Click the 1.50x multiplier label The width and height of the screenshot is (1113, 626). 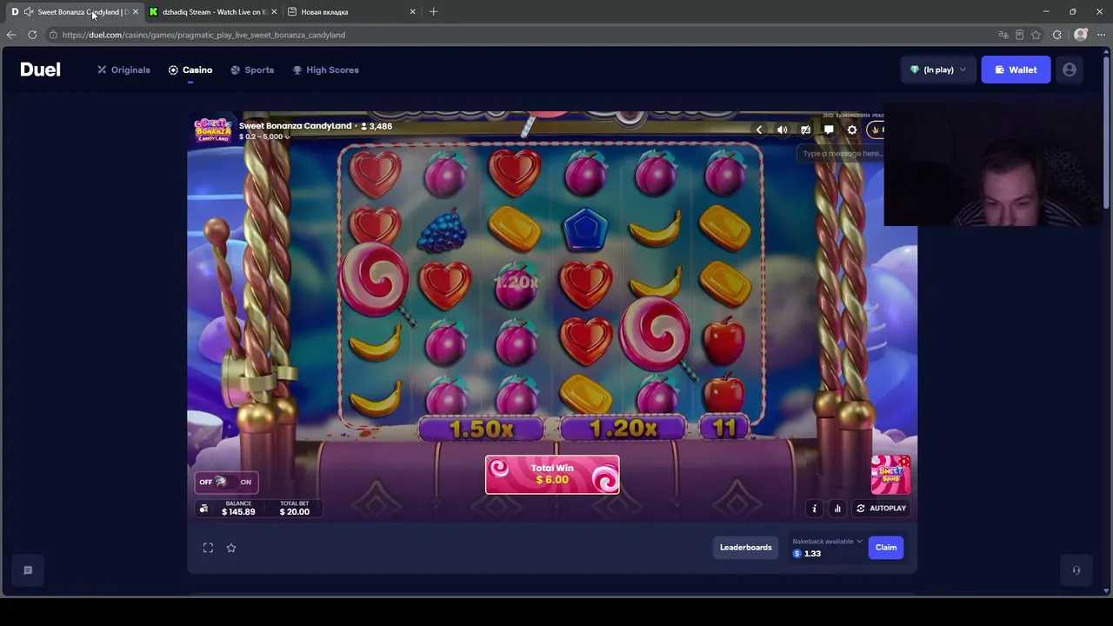[481, 429]
